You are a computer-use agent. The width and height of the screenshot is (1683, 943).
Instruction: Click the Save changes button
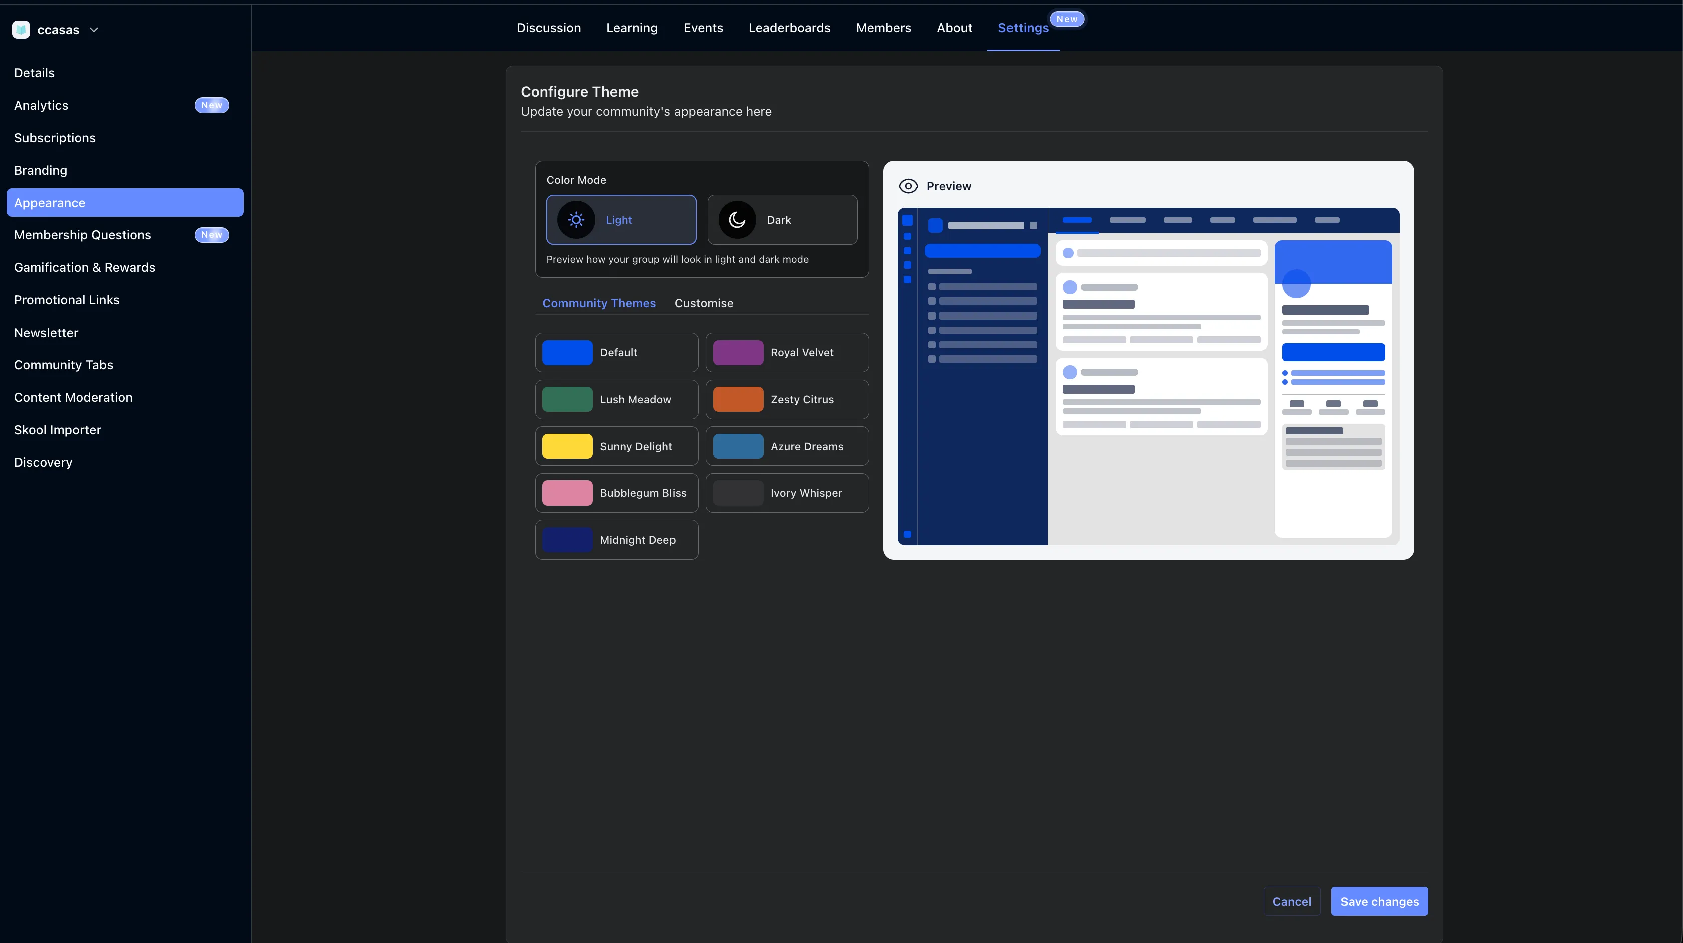pyautogui.click(x=1379, y=902)
